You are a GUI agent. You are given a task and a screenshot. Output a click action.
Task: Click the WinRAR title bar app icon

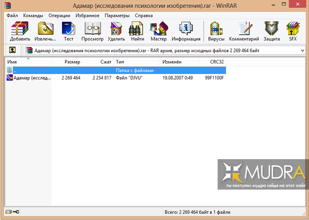8,5
